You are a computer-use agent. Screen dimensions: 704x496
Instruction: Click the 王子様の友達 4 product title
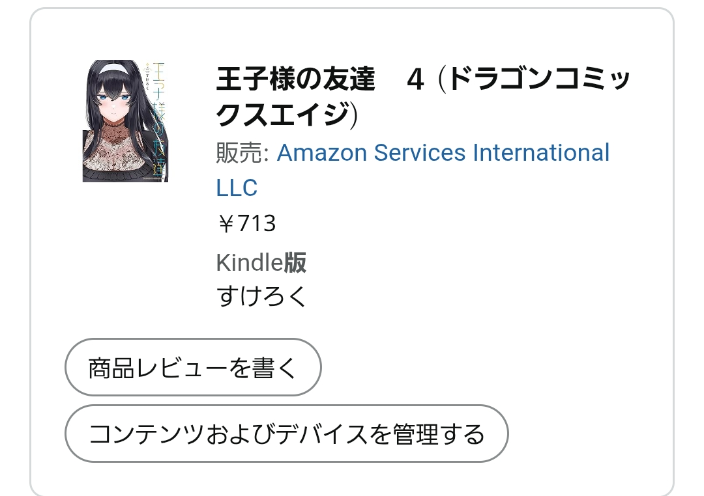click(x=295, y=81)
